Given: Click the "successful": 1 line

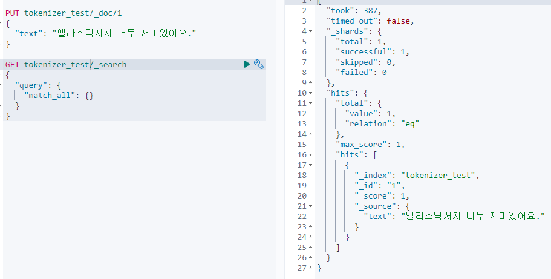Looking at the screenshot, I should 373,51.
